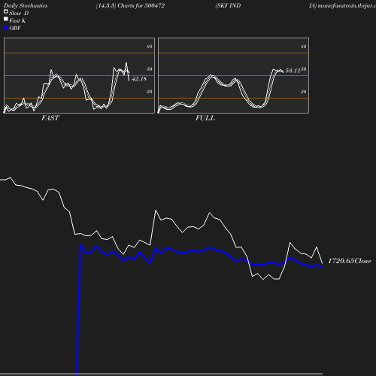
Task: Click the Slow D legend swatch
Action: coord(6,11)
